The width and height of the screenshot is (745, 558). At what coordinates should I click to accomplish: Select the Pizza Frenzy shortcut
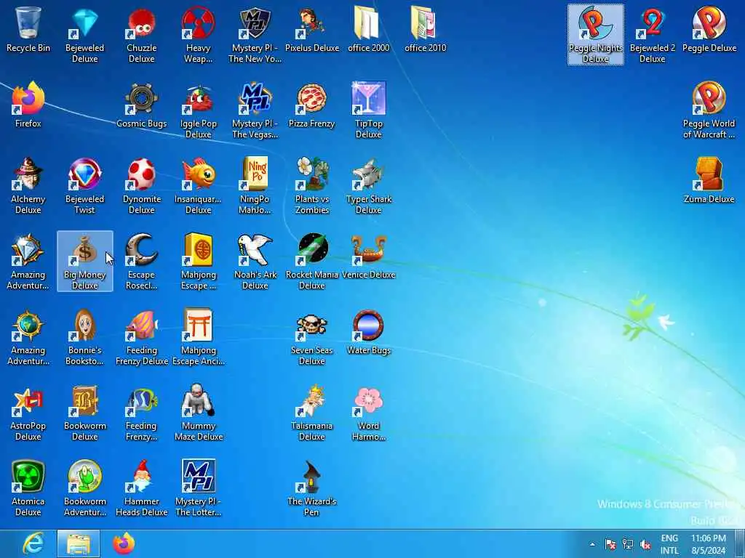point(312,105)
